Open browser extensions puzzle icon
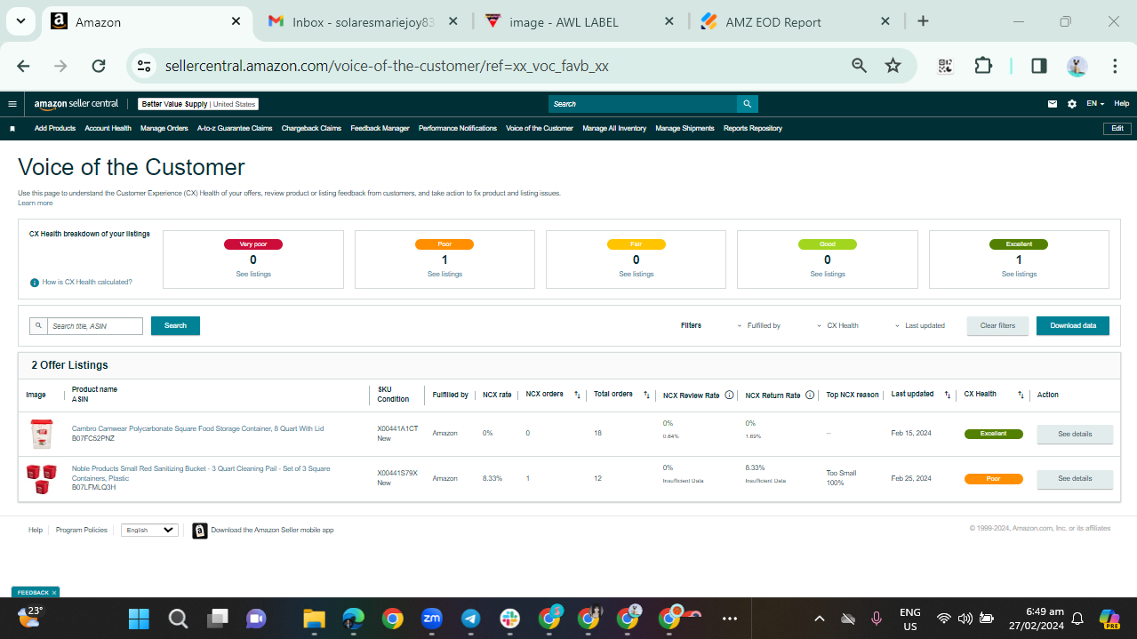Viewport: 1137px width, 639px height. pyautogui.click(x=983, y=66)
